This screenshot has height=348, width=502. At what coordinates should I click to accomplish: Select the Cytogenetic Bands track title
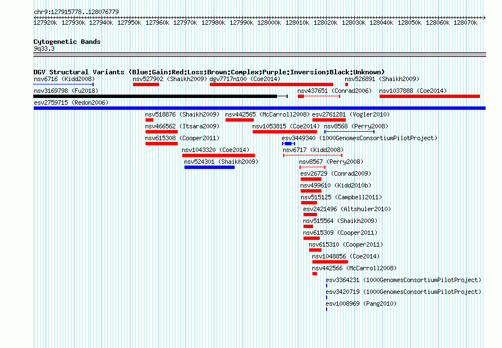pyautogui.click(x=67, y=42)
